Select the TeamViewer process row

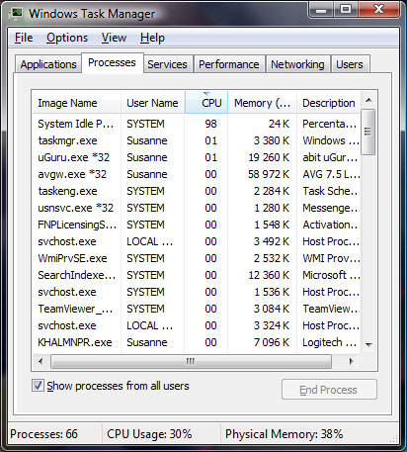(197, 309)
